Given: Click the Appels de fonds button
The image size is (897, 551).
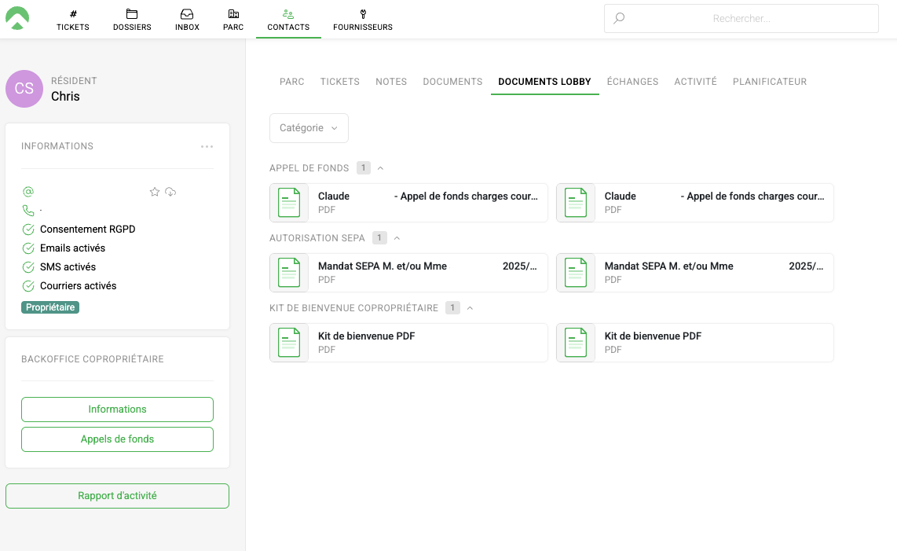Looking at the screenshot, I should click(x=117, y=439).
